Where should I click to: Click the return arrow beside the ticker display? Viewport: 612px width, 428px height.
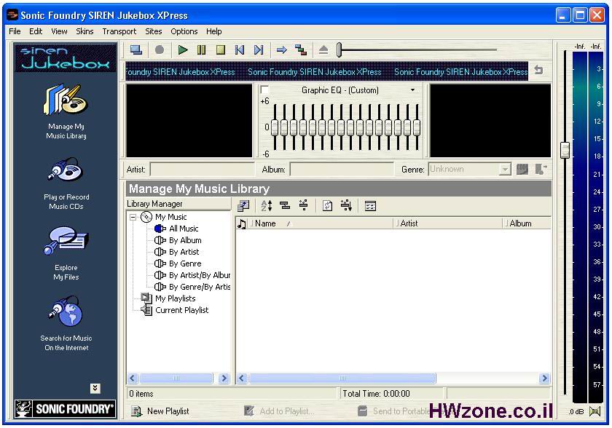pyautogui.click(x=538, y=70)
